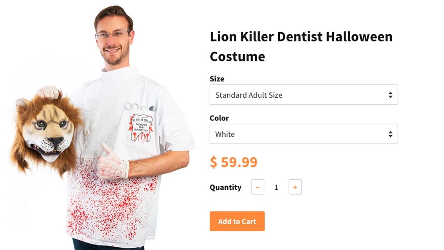Click the Color dropdown up-down arrow icon
444x250 pixels.
tap(390, 134)
